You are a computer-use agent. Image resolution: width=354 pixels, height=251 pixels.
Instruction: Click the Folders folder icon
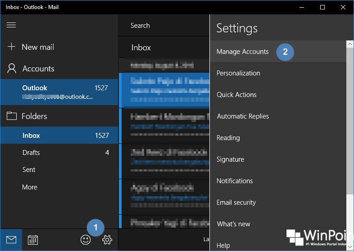point(12,116)
